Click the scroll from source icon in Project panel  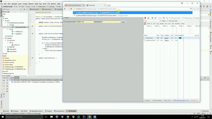(21, 9)
